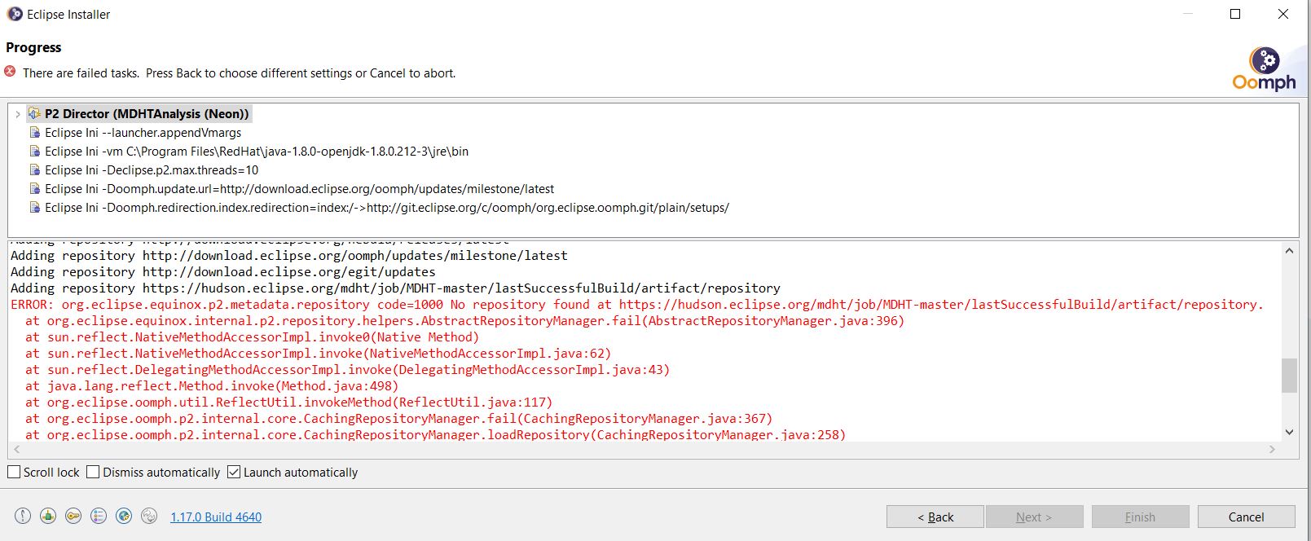The image size is (1311, 541).
Task: Click the log line adding egit/updates repository
Action: [223, 271]
